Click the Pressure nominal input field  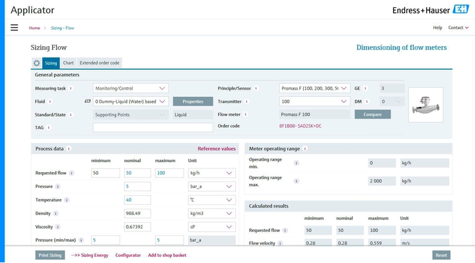(137, 187)
